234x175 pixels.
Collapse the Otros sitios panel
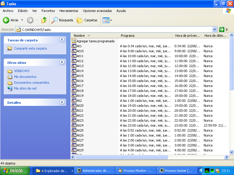[x=62, y=62]
